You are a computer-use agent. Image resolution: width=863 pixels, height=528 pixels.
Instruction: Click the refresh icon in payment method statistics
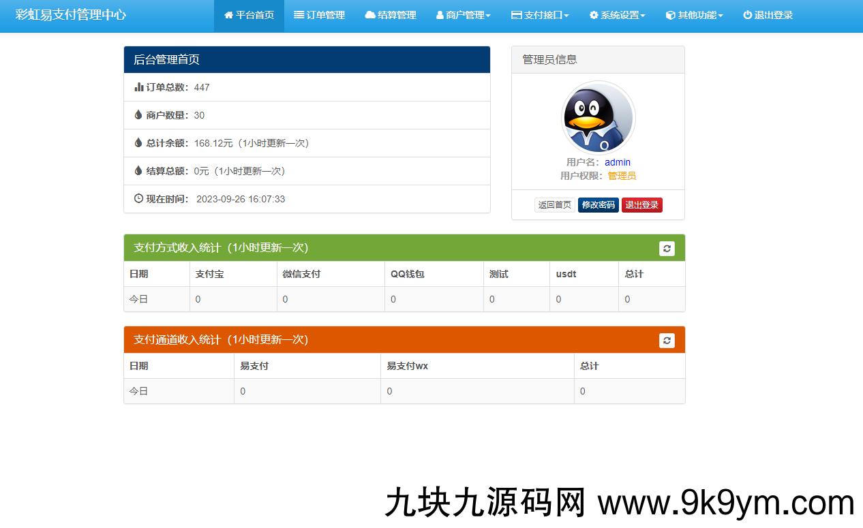pyautogui.click(x=667, y=249)
